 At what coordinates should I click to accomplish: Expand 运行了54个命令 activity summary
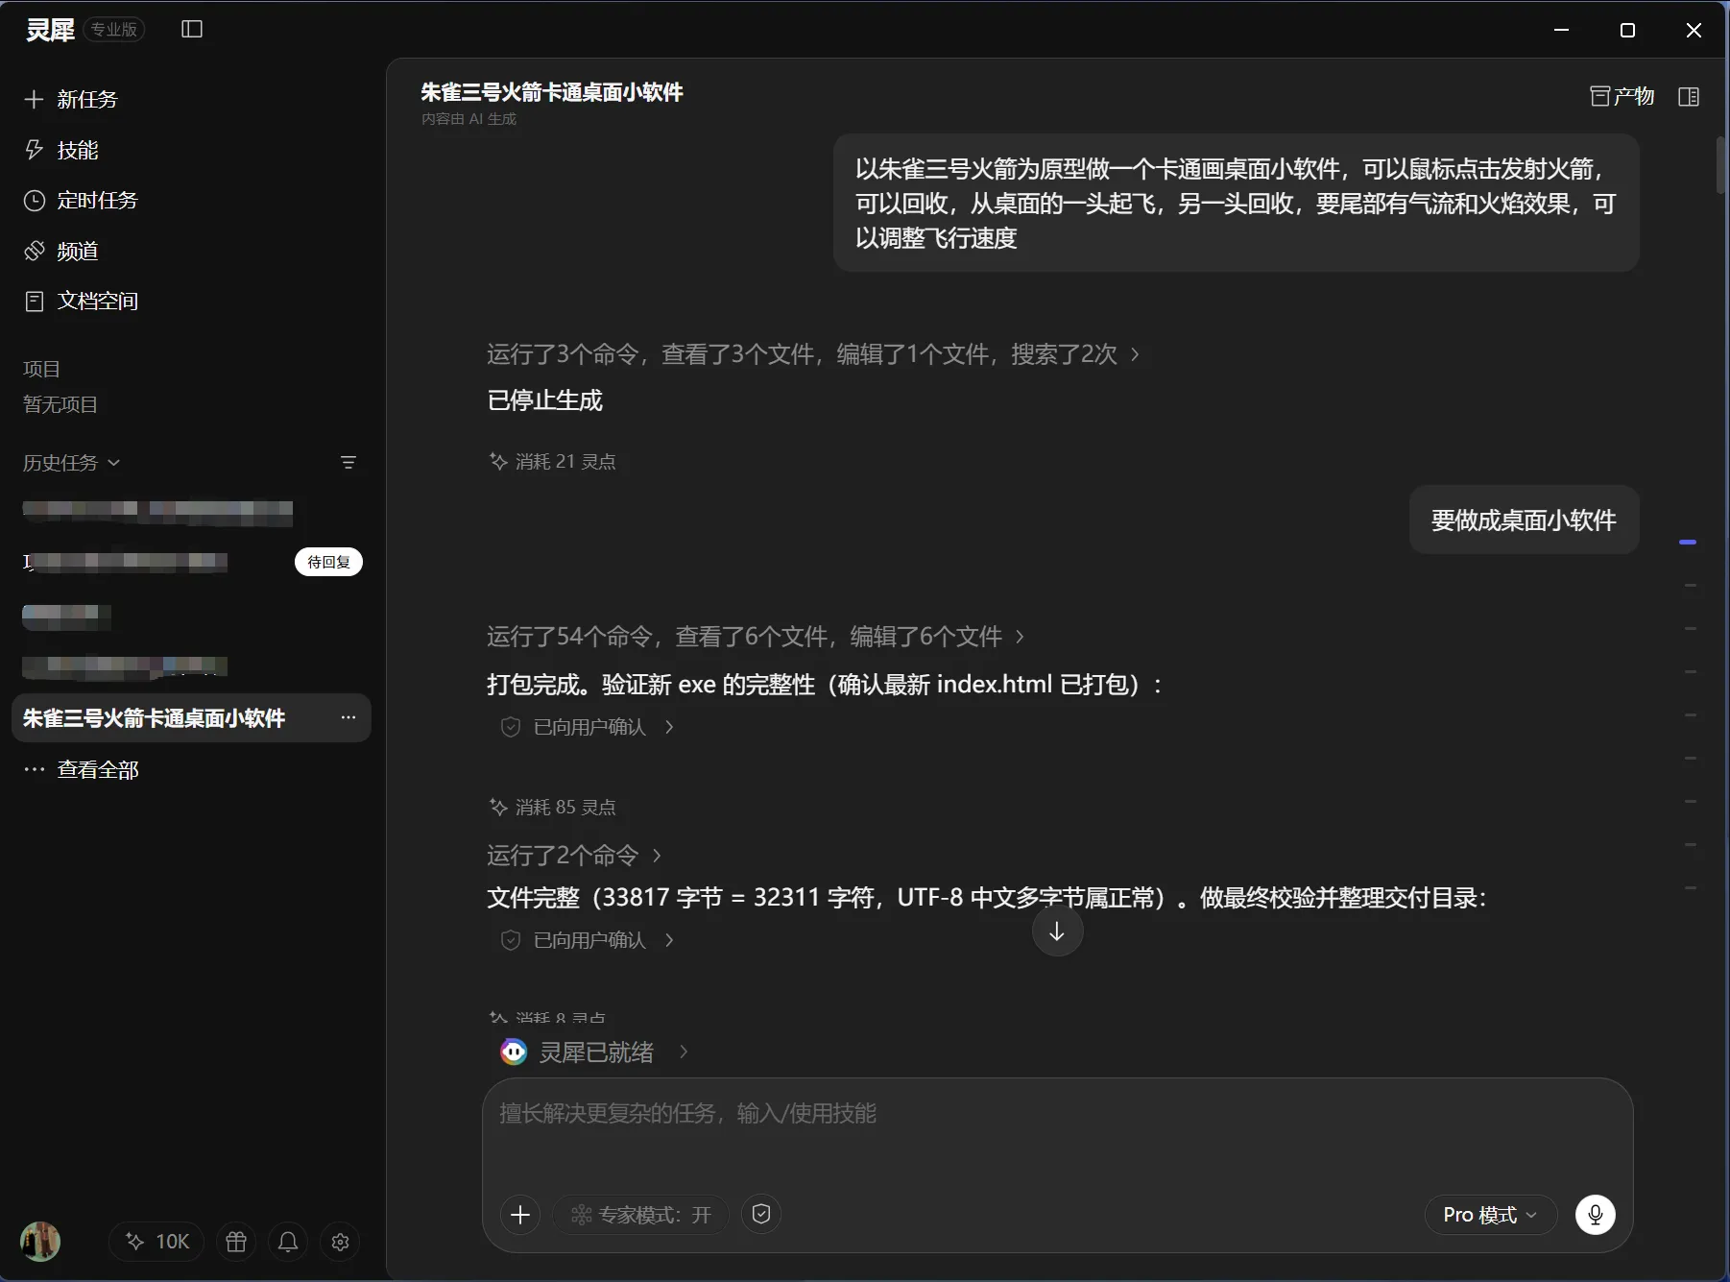pos(756,636)
